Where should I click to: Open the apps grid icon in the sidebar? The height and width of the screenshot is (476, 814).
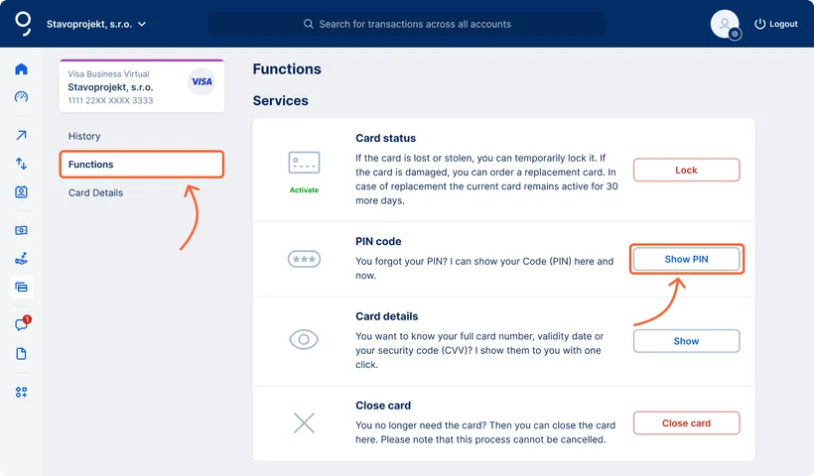(x=21, y=392)
